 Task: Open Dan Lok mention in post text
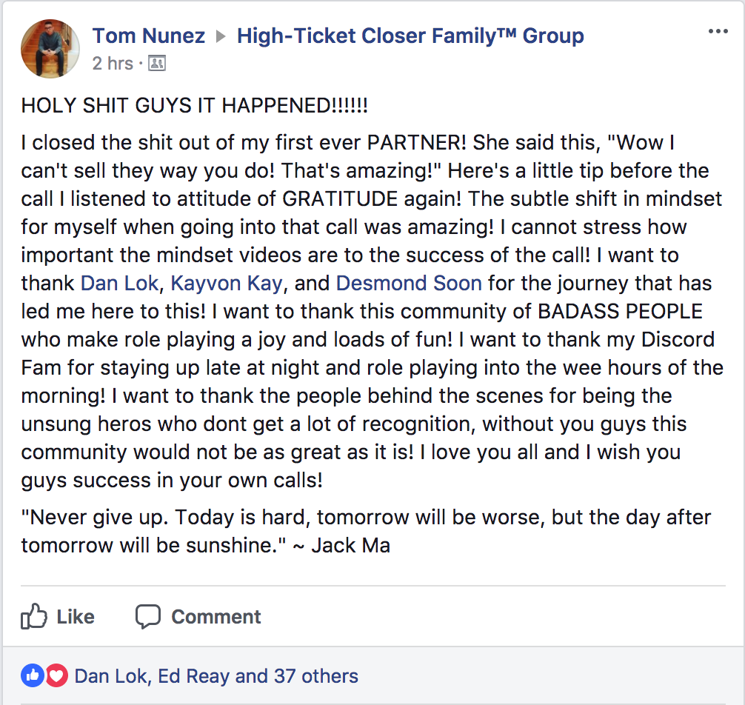(x=119, y=283)
